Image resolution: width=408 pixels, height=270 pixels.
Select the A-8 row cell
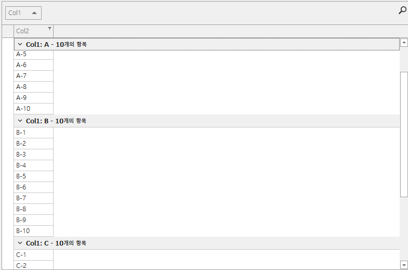[x=33, y=87]
